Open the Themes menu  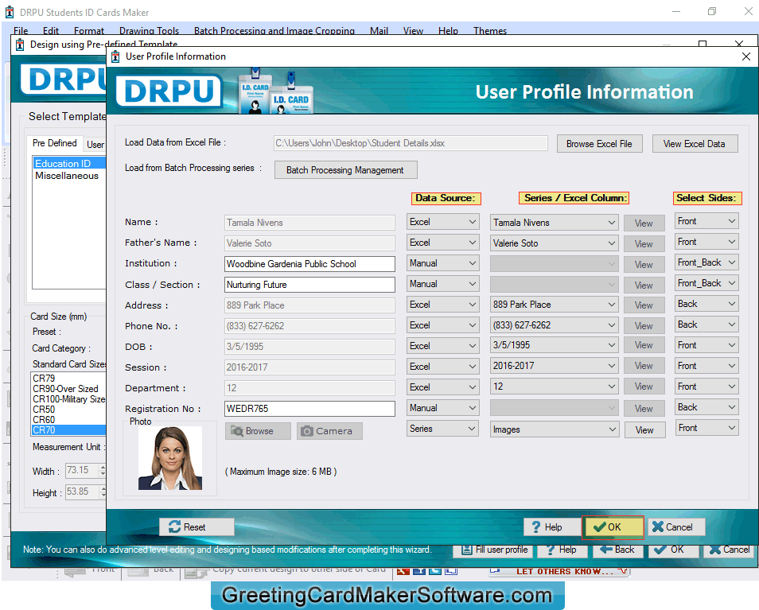490,30
